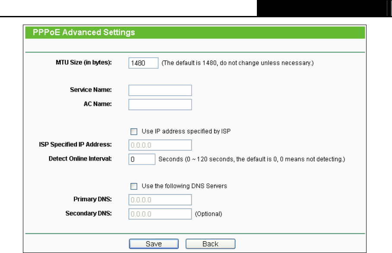This screenshot has height=253, width=392.
Task: Click the Primary DNS field
Action: 160,200
